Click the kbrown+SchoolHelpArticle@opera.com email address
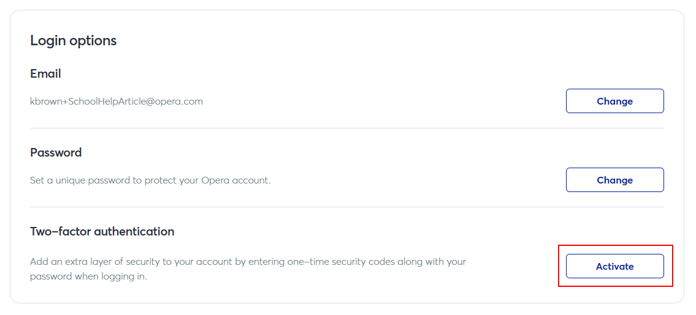This screenshot has height=315, width=696. pyautogui.click(x=117, y=101)
